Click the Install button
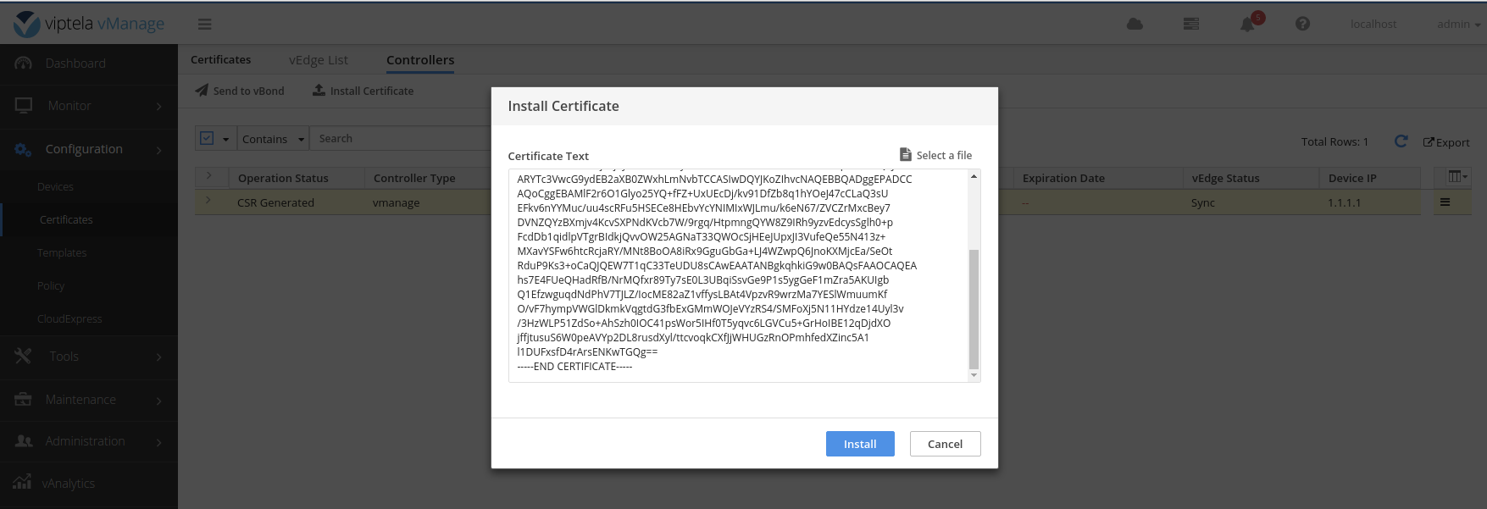The width and height of the screenshot is (1487, 509). [x=859, y=444]
